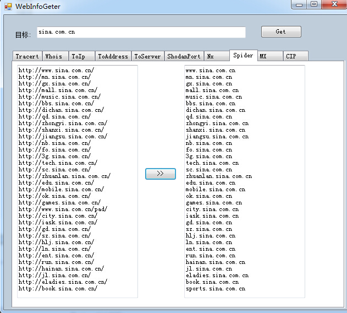Focus the target input field containing sina.com.cn

141,32
